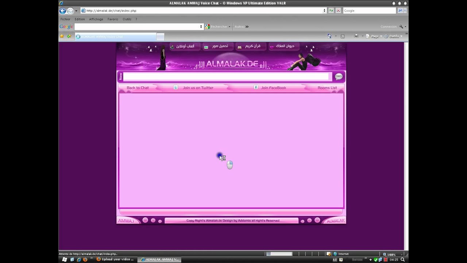Click the Rechercher button in Google Toolbar

(217, 26)
